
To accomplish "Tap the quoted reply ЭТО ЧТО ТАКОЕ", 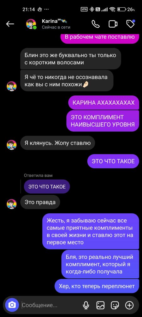I will click(x=47, y=187).
